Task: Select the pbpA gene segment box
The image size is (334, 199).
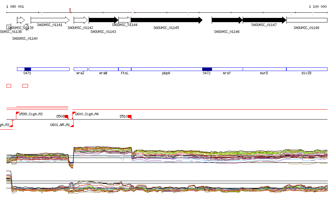Action: (x=166, y=69)
